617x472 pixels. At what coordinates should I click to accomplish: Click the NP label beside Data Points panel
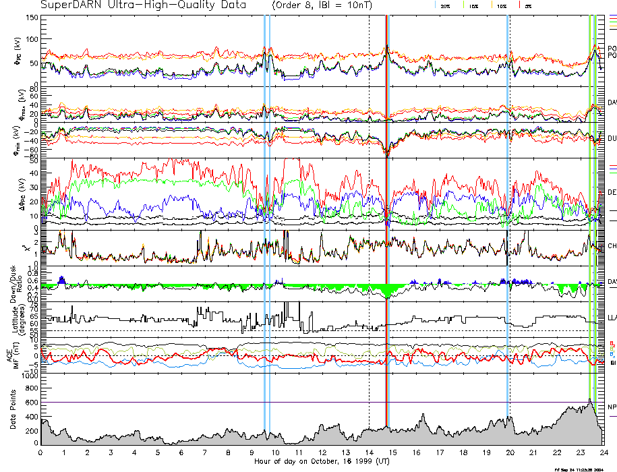tap(612, 407)
